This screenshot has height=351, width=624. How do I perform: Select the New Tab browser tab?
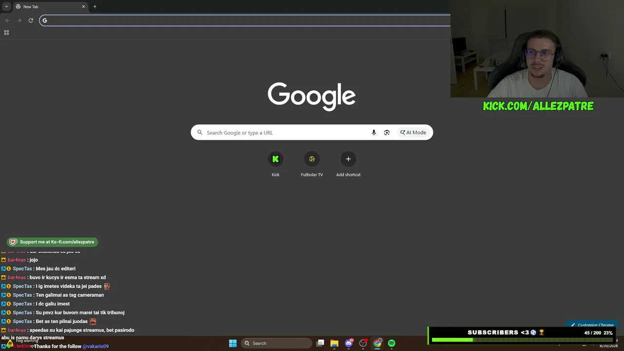[x=50, y=6]
